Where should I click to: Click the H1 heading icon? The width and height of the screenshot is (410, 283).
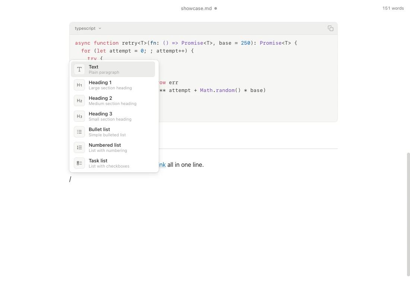79,85
